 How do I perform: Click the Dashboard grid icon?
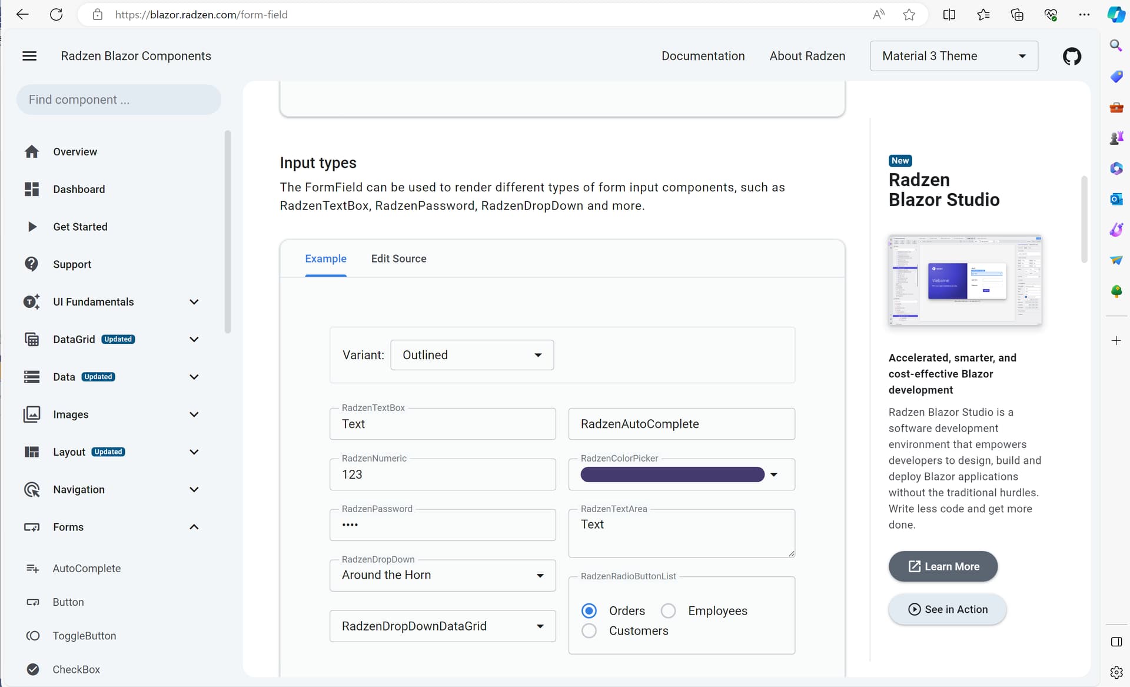coord(32,189)
